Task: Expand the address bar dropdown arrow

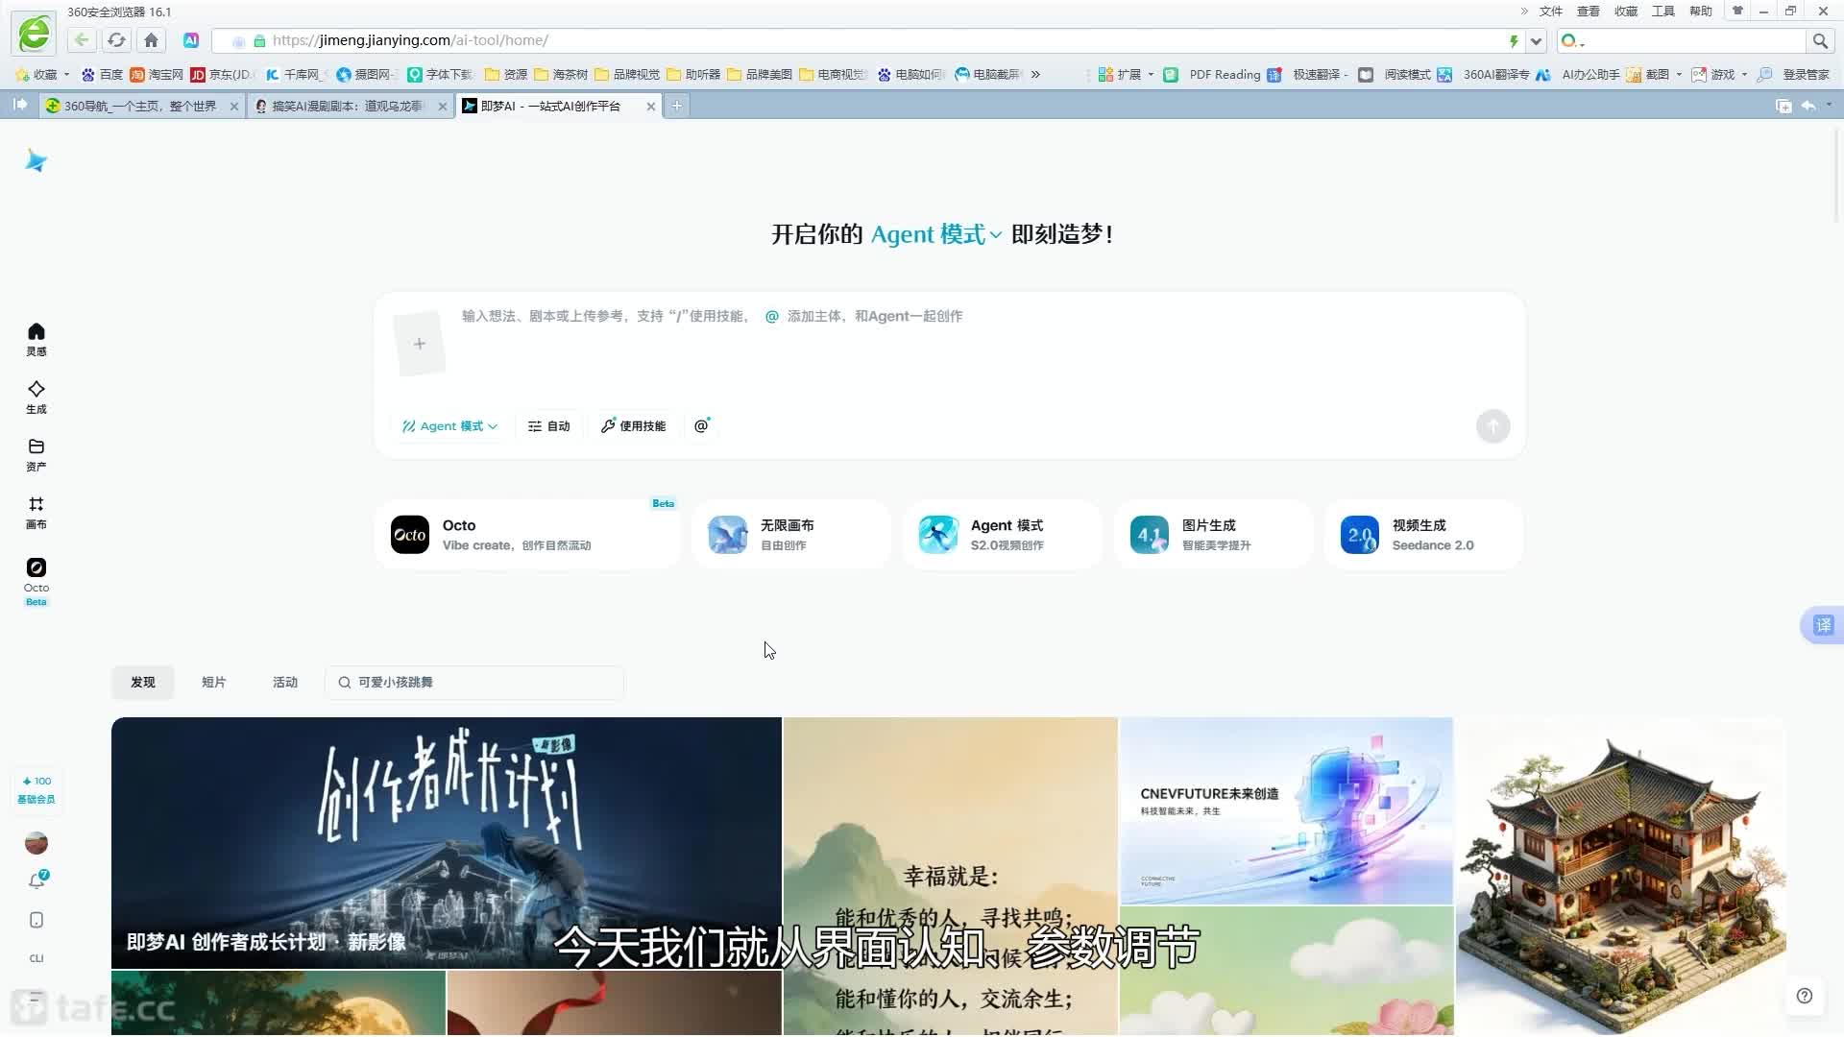Action: [x=1536, y=40]
